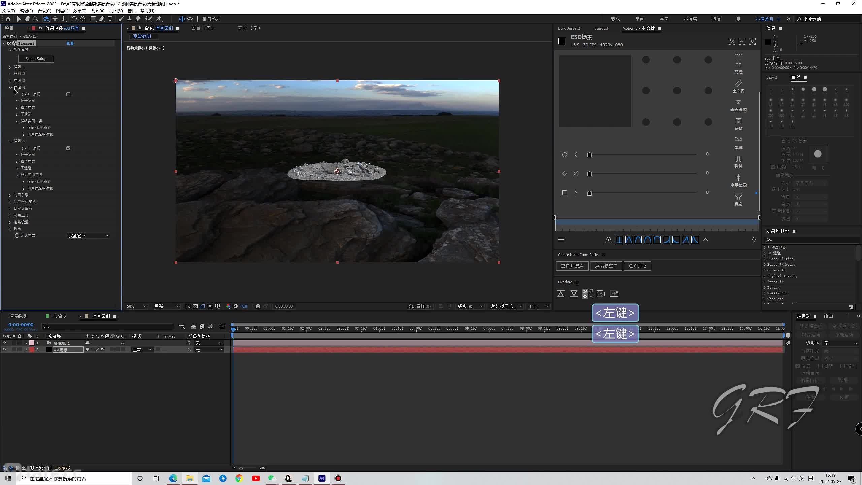Toggle the 位置 checkbox in tracker panel
This screenshot has height=485, width=862.
point(798,366)
